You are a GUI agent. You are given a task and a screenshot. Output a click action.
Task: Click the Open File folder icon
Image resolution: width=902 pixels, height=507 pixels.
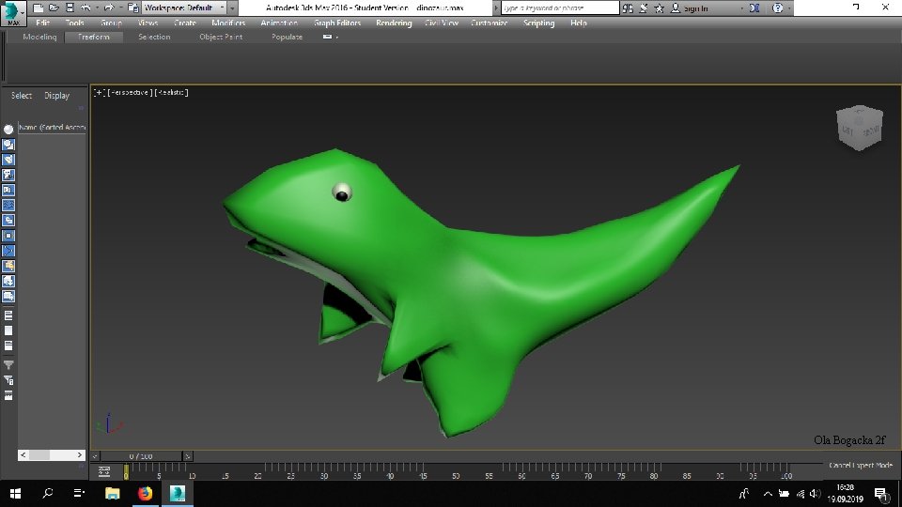click(x=52, y=8)
